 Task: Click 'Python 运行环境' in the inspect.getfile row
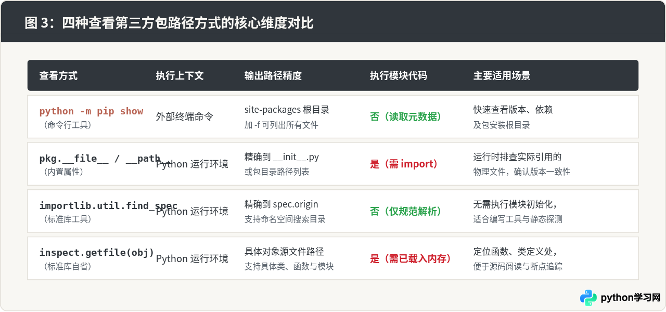coord(192,259)
